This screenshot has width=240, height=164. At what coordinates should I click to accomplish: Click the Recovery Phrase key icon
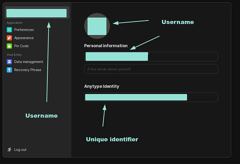click(9, 70)
